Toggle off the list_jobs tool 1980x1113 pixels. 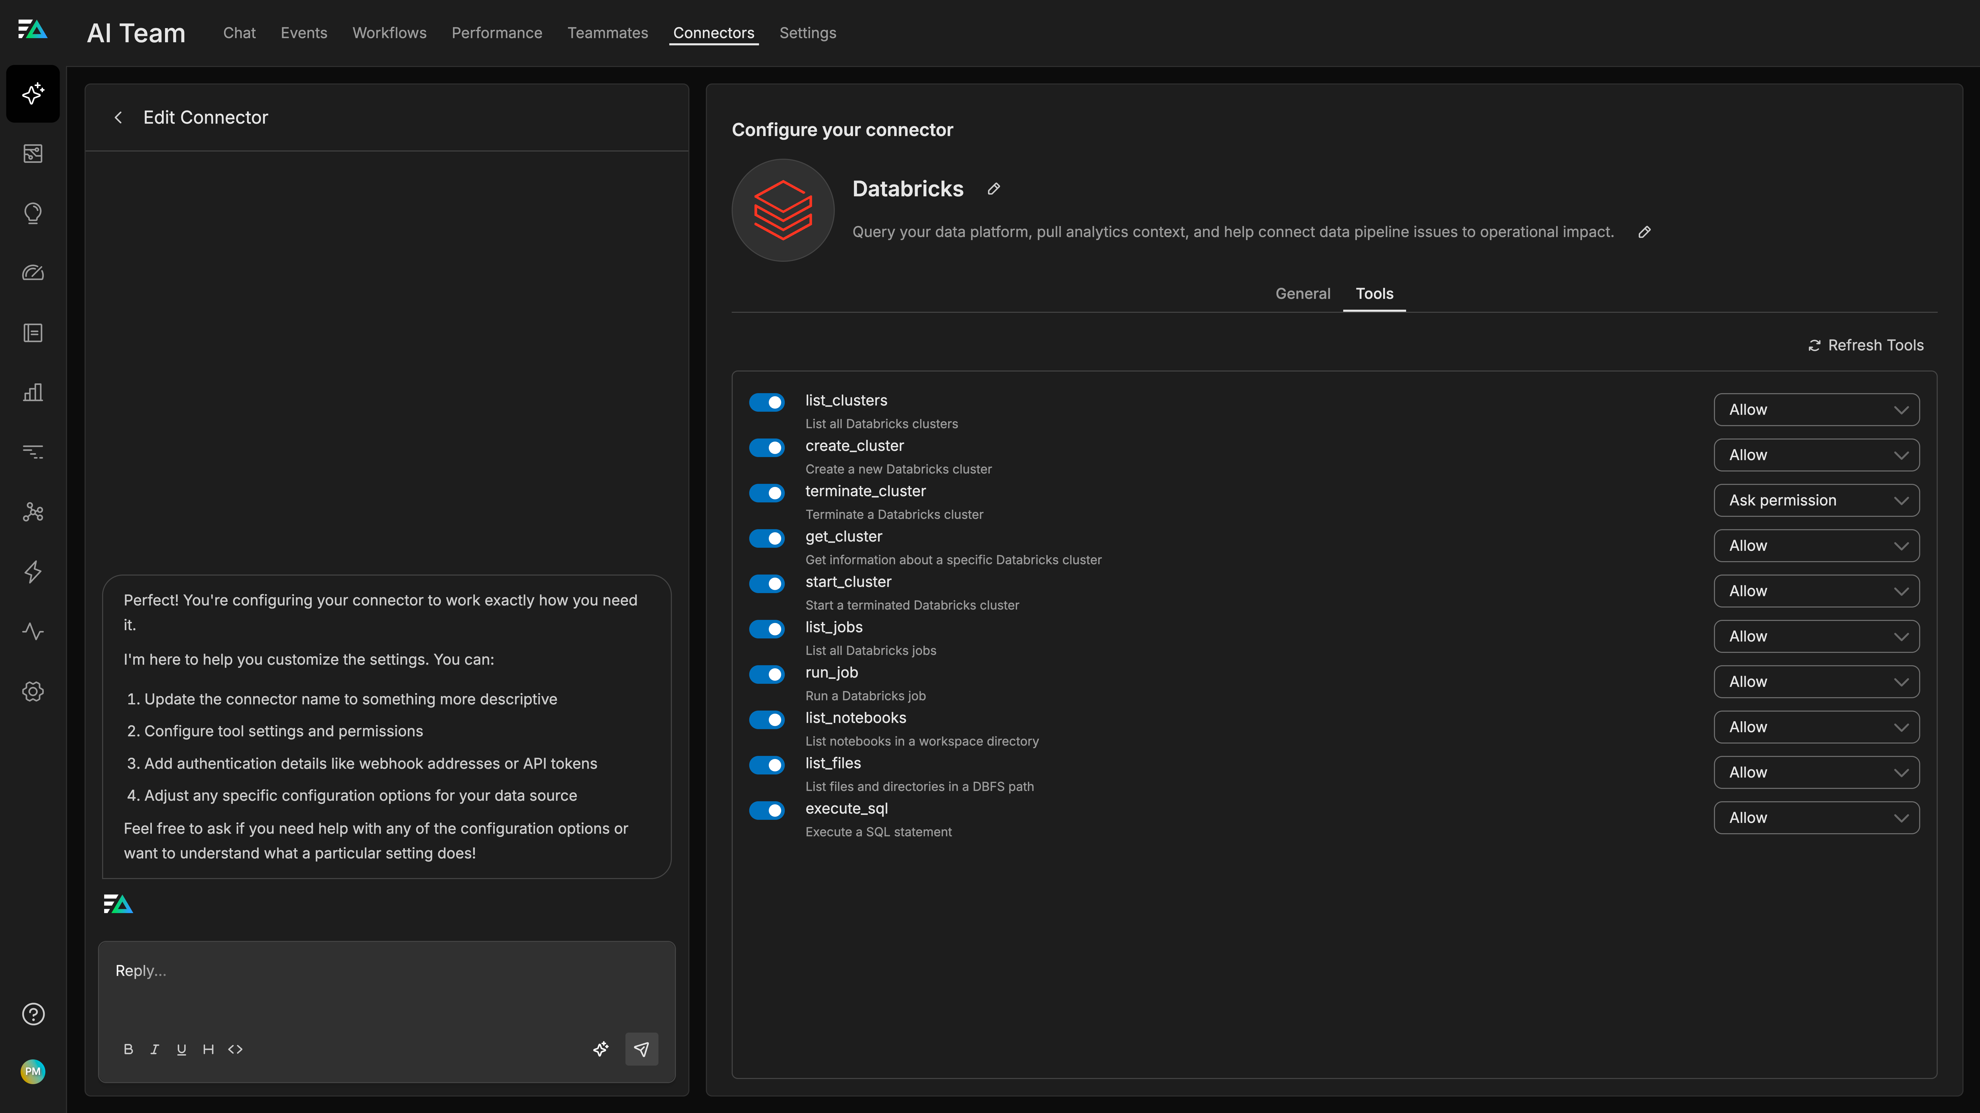coord(767,629)
